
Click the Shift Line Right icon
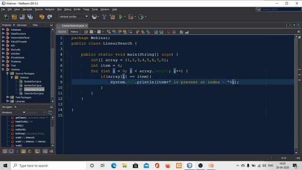161,32
